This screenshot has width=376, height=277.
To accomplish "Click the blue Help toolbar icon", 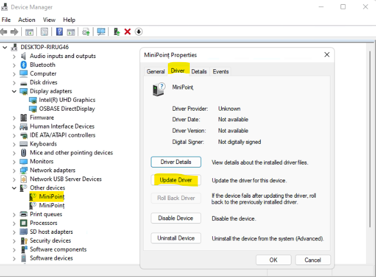I will click(x=60, y=31).
